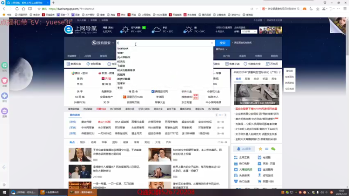Select the 范冰冰 suggestion

tap(121, 83)
